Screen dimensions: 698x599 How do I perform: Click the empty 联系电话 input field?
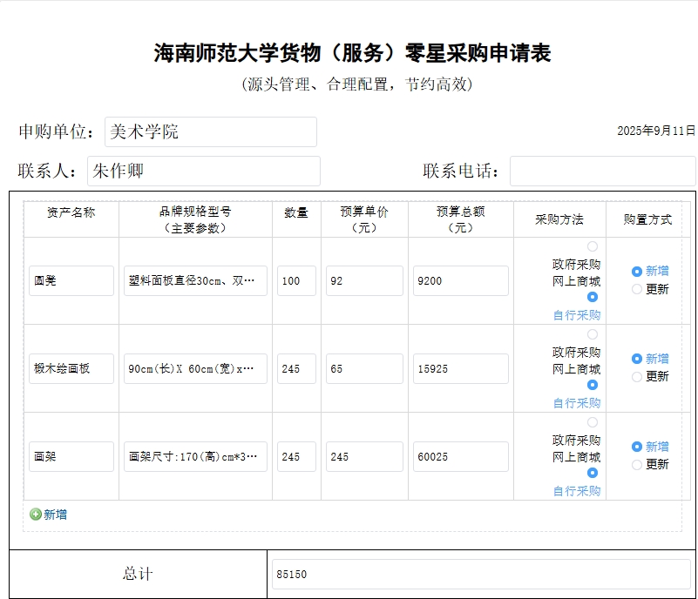click(x=602, y=171)
